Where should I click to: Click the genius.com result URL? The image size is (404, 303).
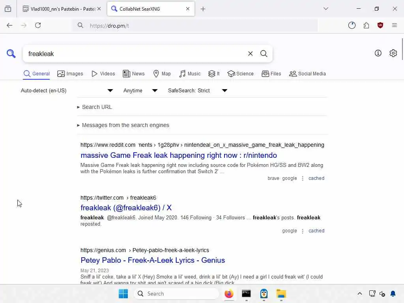click(x=144, y=250)
